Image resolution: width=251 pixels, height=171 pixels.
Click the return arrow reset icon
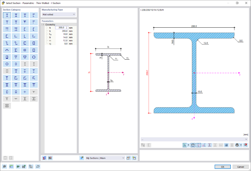tap(38, 166)
